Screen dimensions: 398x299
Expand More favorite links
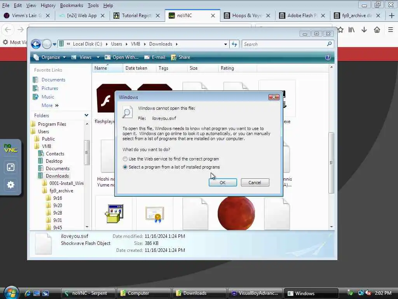[50, 105]
